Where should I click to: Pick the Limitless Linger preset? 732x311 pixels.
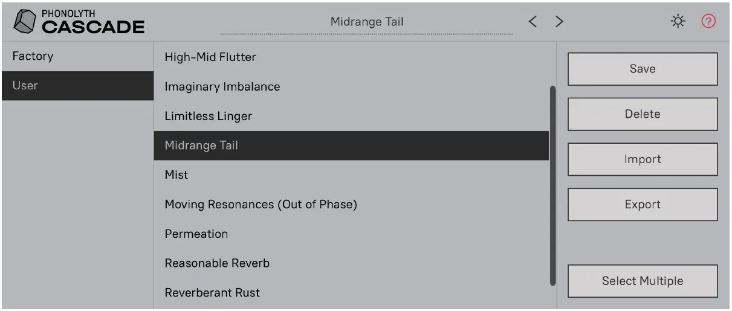209,116
